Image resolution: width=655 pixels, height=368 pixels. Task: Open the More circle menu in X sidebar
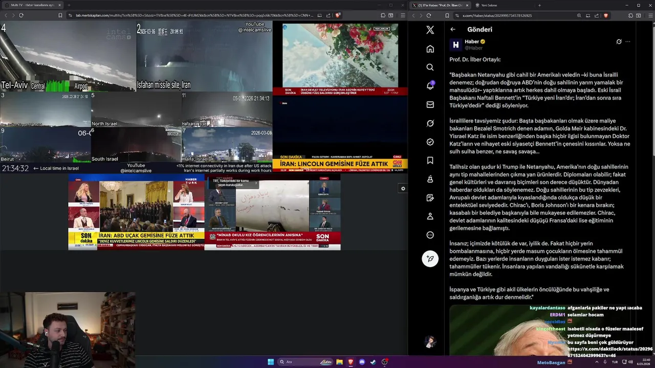coord(430,235)
